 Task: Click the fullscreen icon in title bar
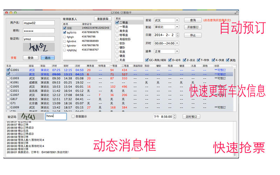click(236, 13)
